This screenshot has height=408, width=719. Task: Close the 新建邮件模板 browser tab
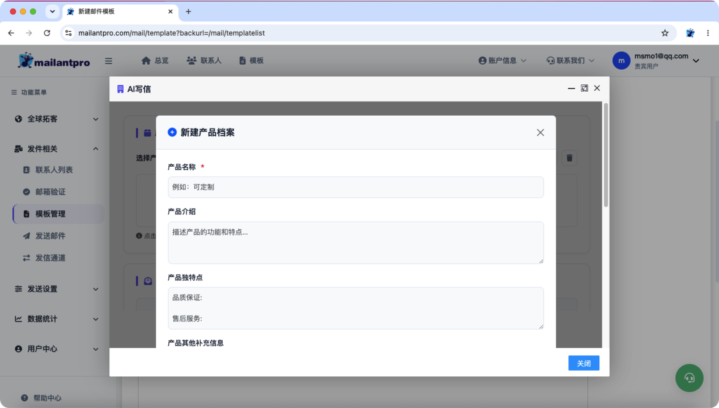click(x=170, y=11)
